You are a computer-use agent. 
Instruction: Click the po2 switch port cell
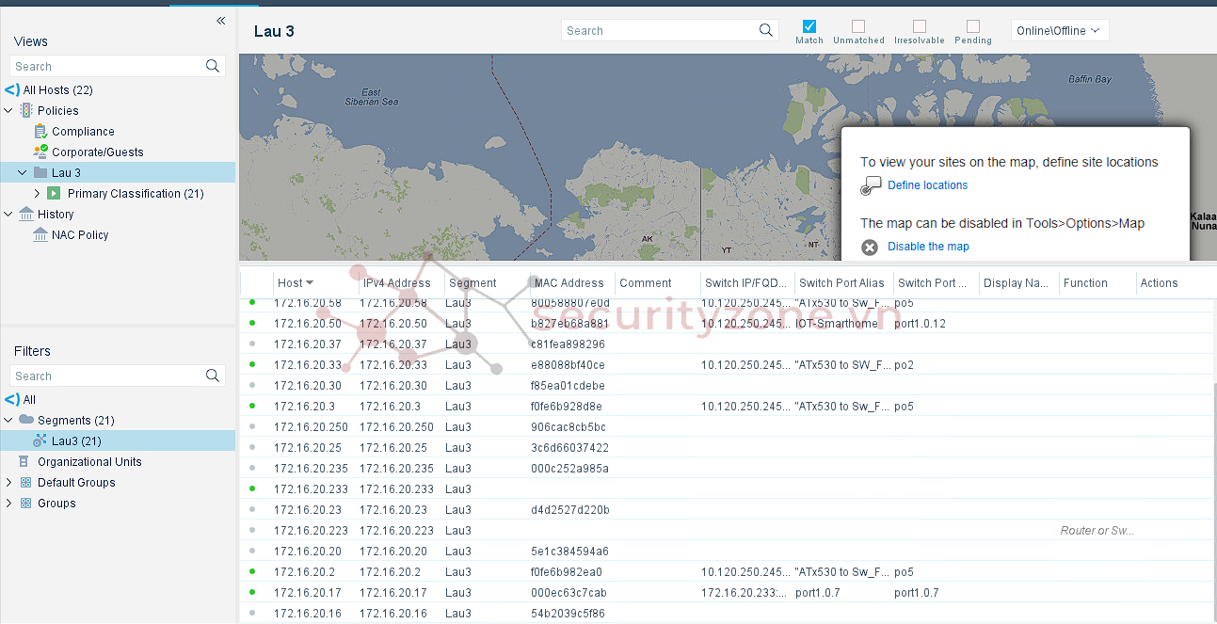pyautogui.click(x=904, y=365)
